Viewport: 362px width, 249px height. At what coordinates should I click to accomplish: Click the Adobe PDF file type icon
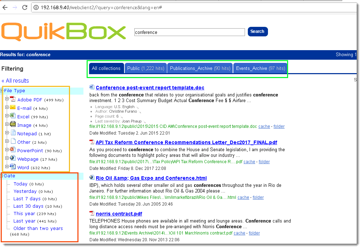click(x=13, y=99)
